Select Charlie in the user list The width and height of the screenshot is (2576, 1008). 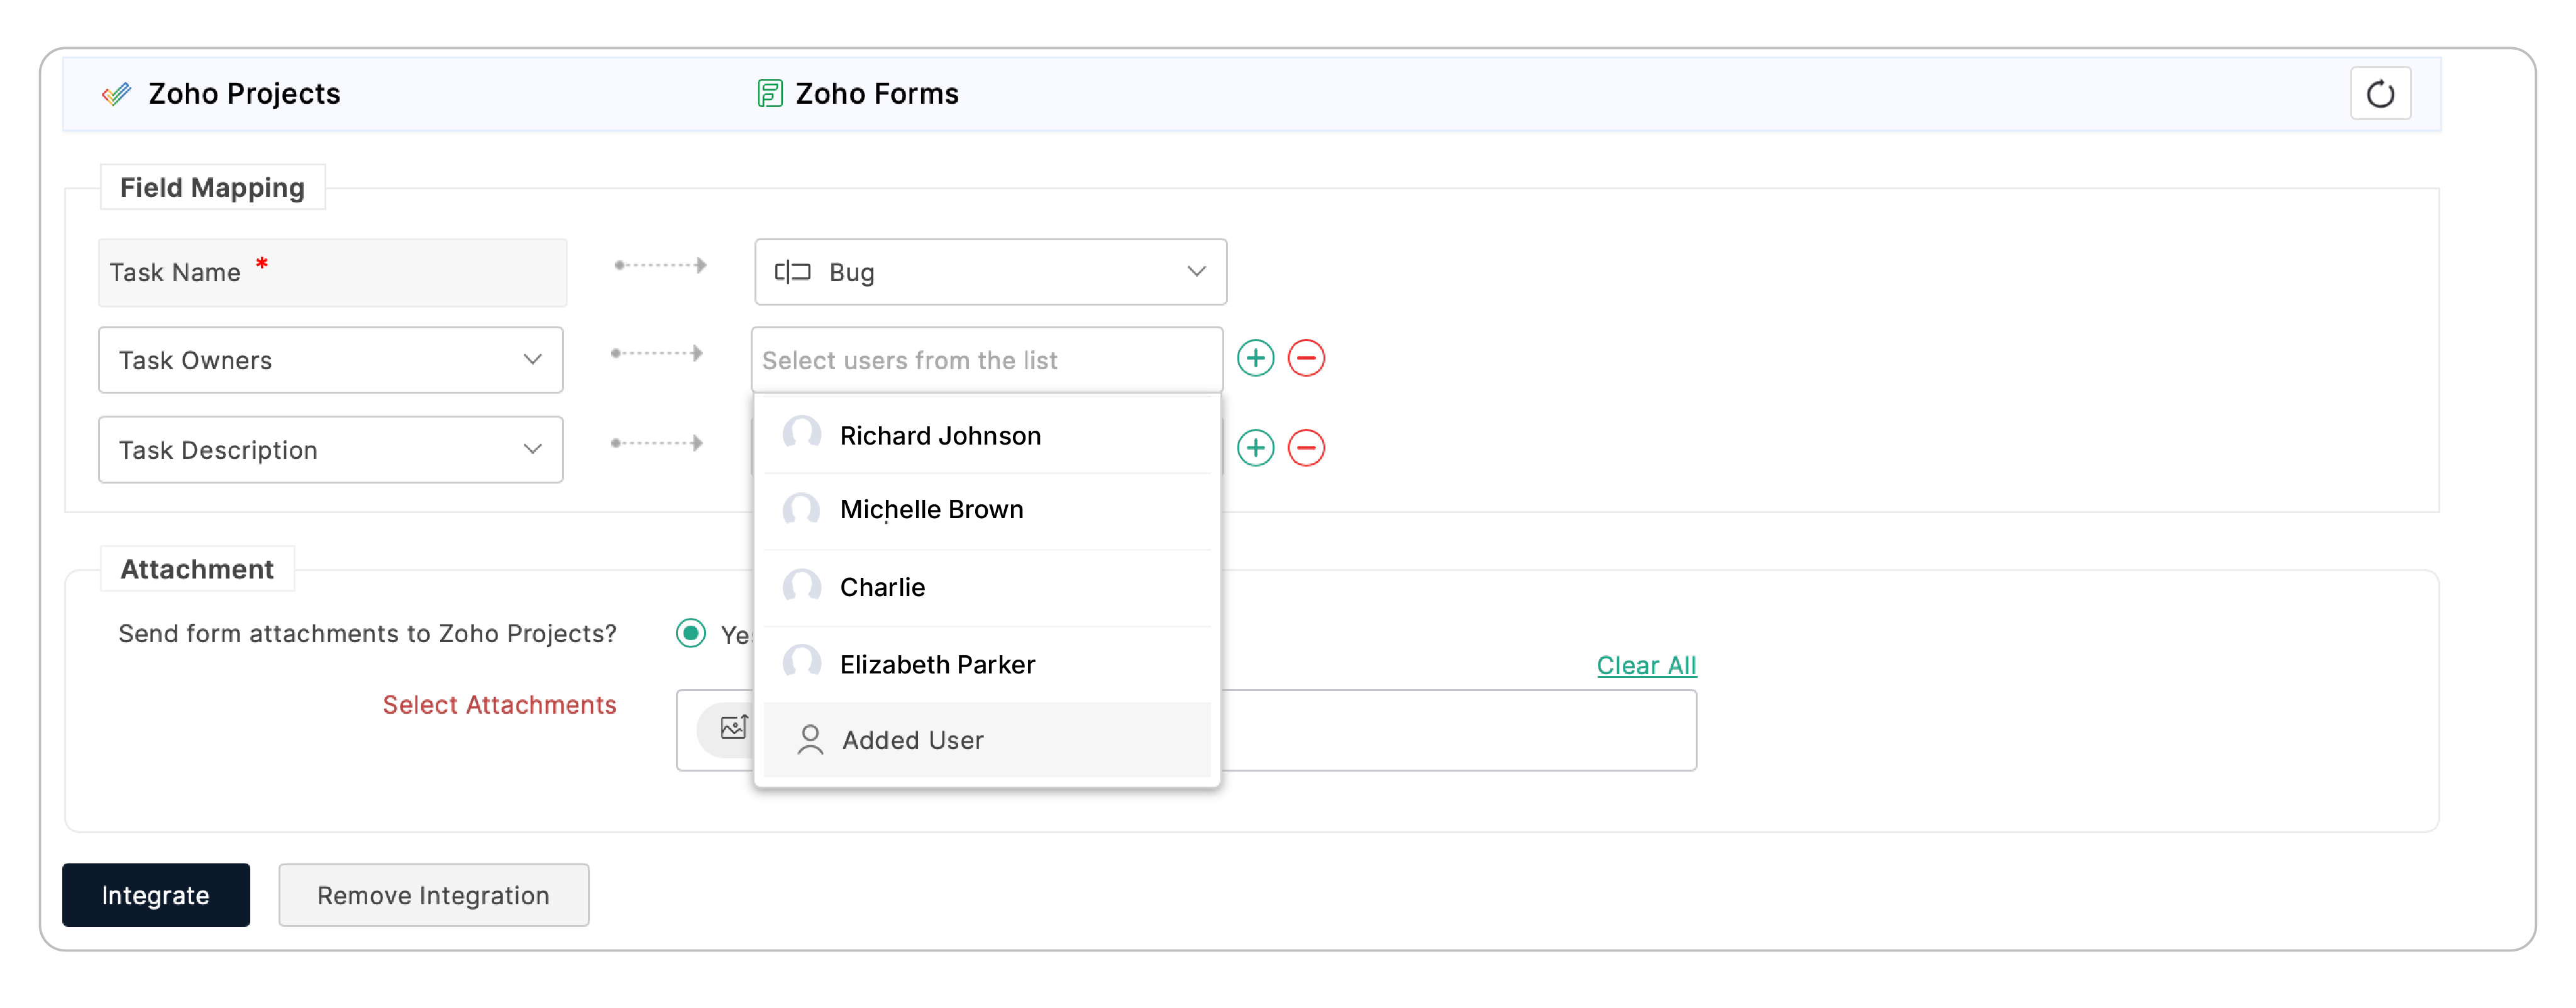tap(882, 588)
